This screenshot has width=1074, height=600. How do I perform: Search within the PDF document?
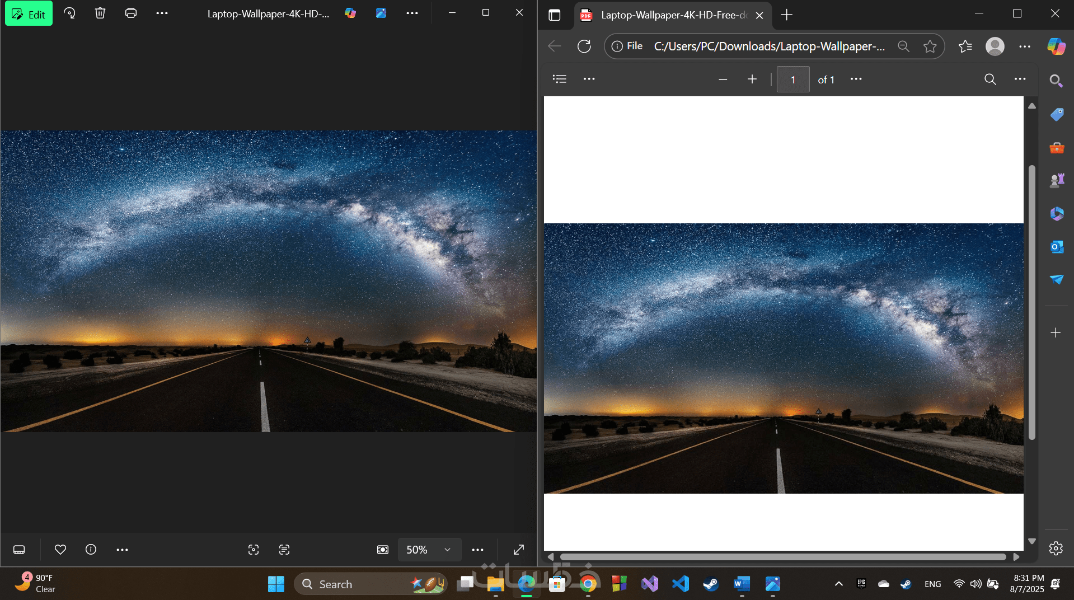click(x=990, y=79)
